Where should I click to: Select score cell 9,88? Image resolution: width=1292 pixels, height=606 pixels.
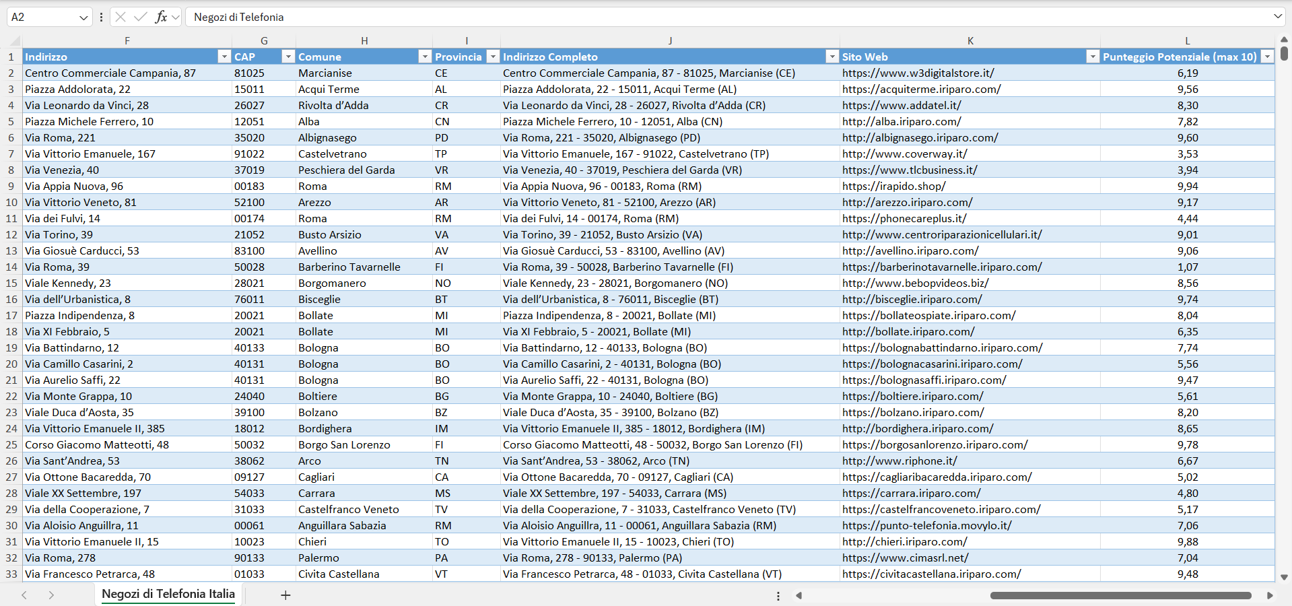(x=1188, y=541)
